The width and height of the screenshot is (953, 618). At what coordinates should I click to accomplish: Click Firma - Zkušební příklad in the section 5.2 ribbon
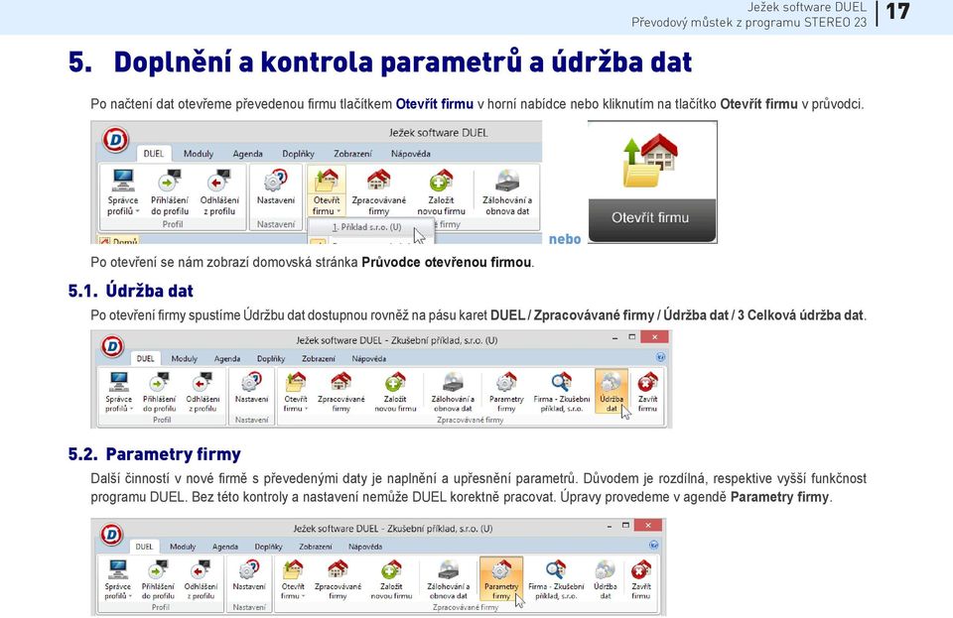point(556,579)
